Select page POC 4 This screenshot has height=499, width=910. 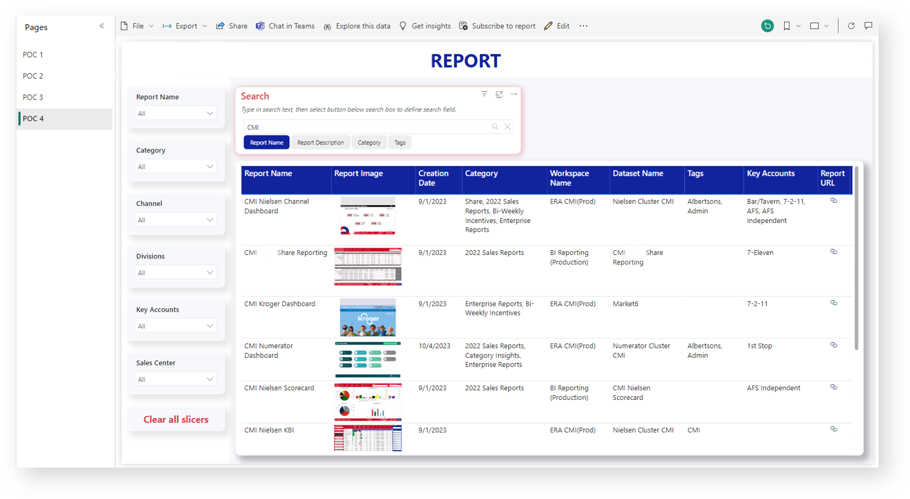(65, 118)
